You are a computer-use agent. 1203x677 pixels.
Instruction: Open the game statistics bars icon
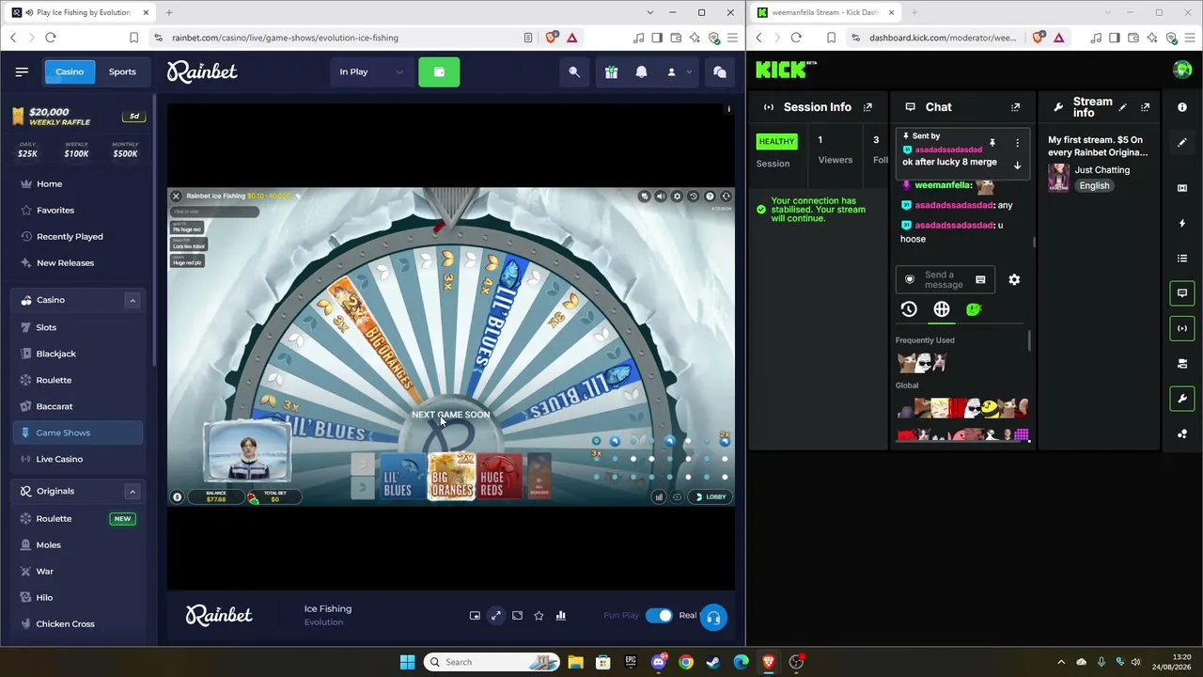point(659,497)
